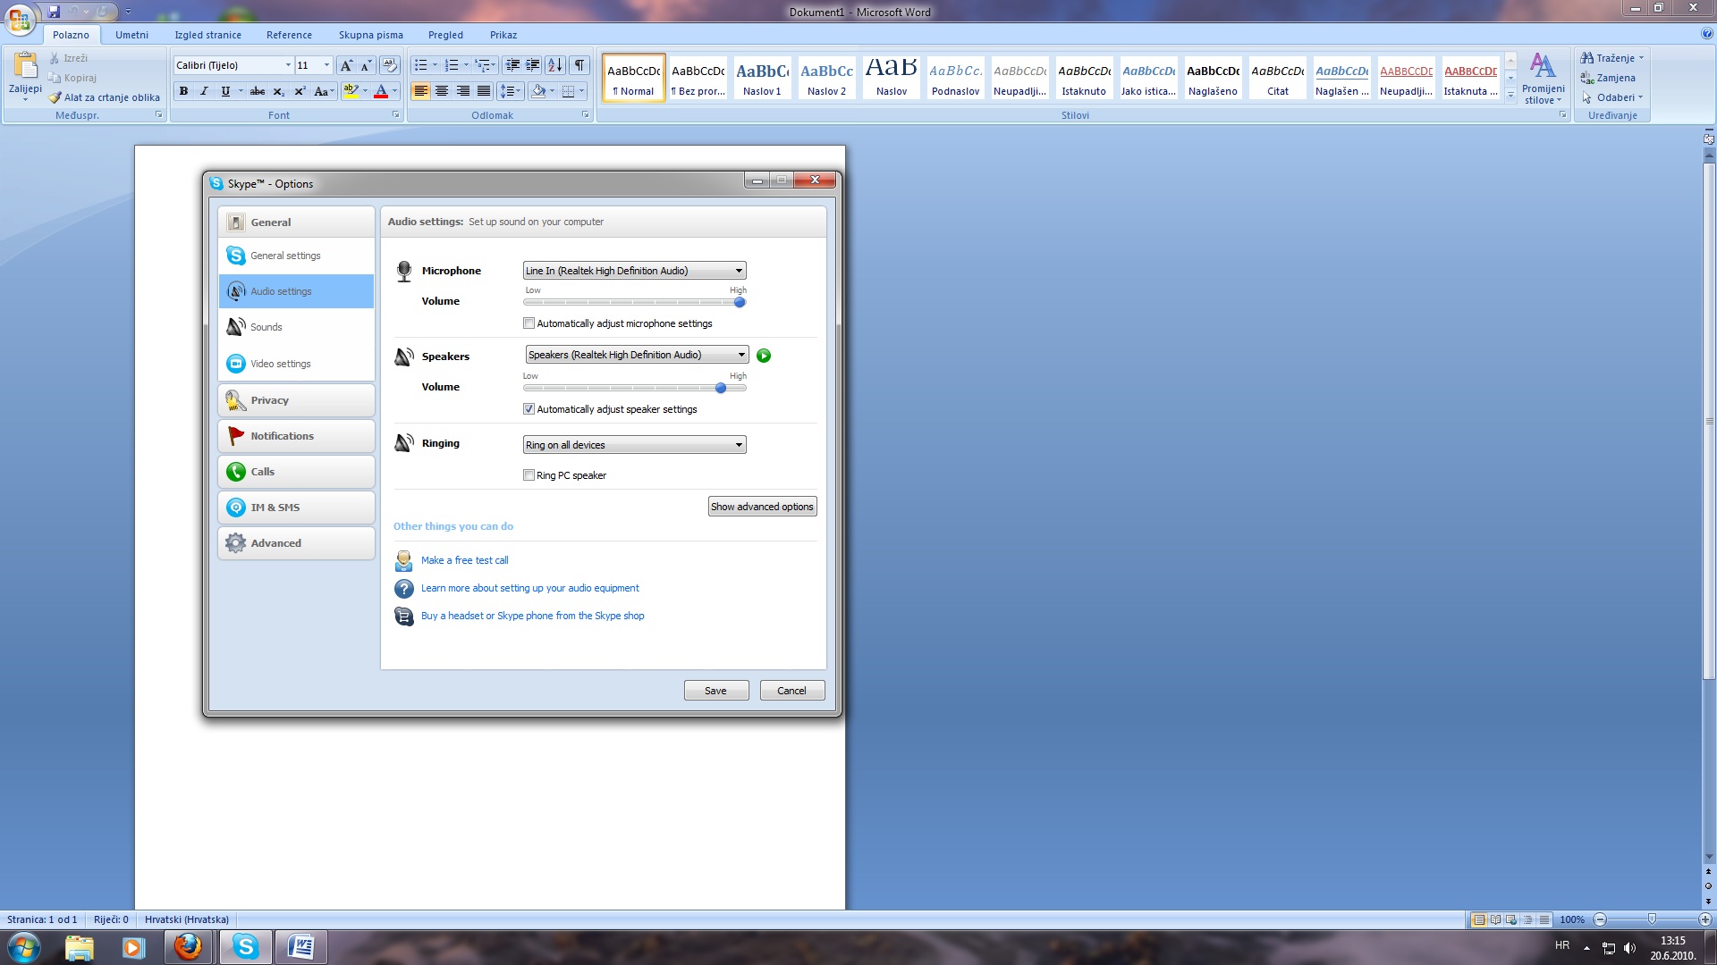Click Make a free test call link

pyautogui.click(x=464, y=560)
